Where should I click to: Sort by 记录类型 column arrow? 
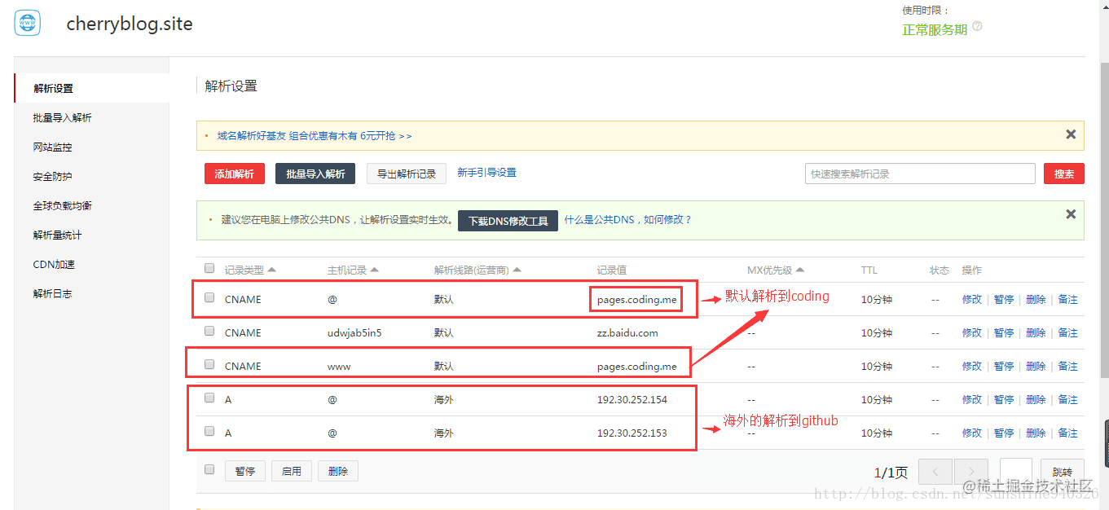pos(271,270)
